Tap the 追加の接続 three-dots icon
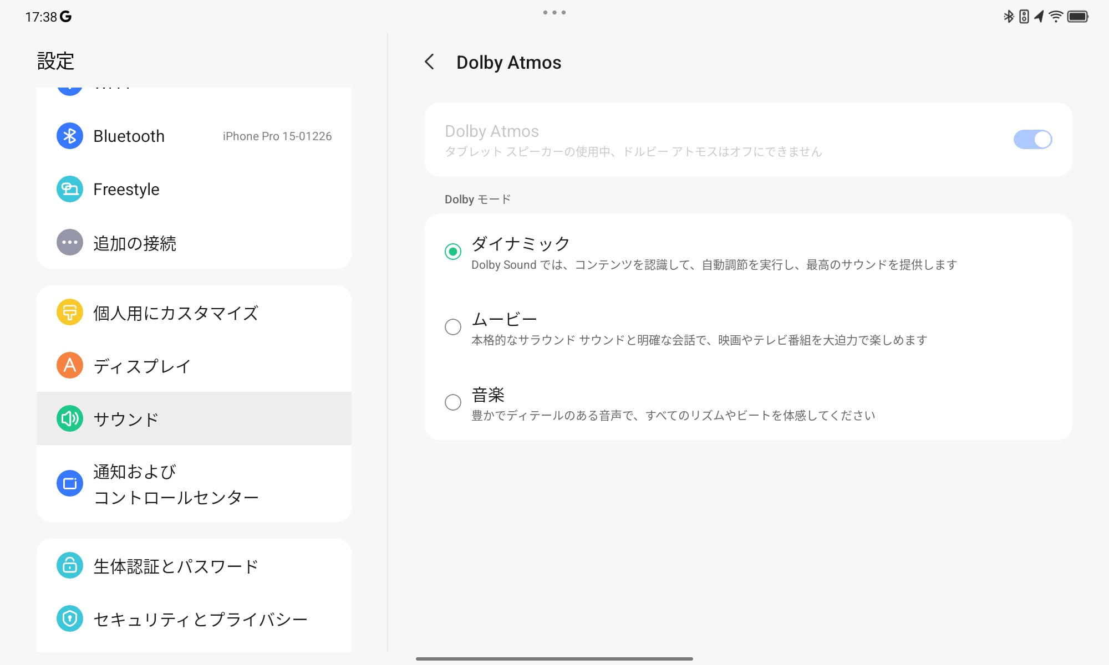 70,242
